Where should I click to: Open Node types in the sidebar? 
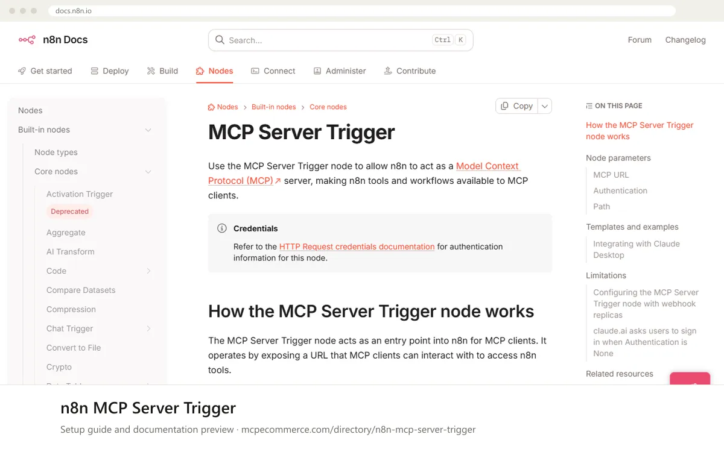56,152
